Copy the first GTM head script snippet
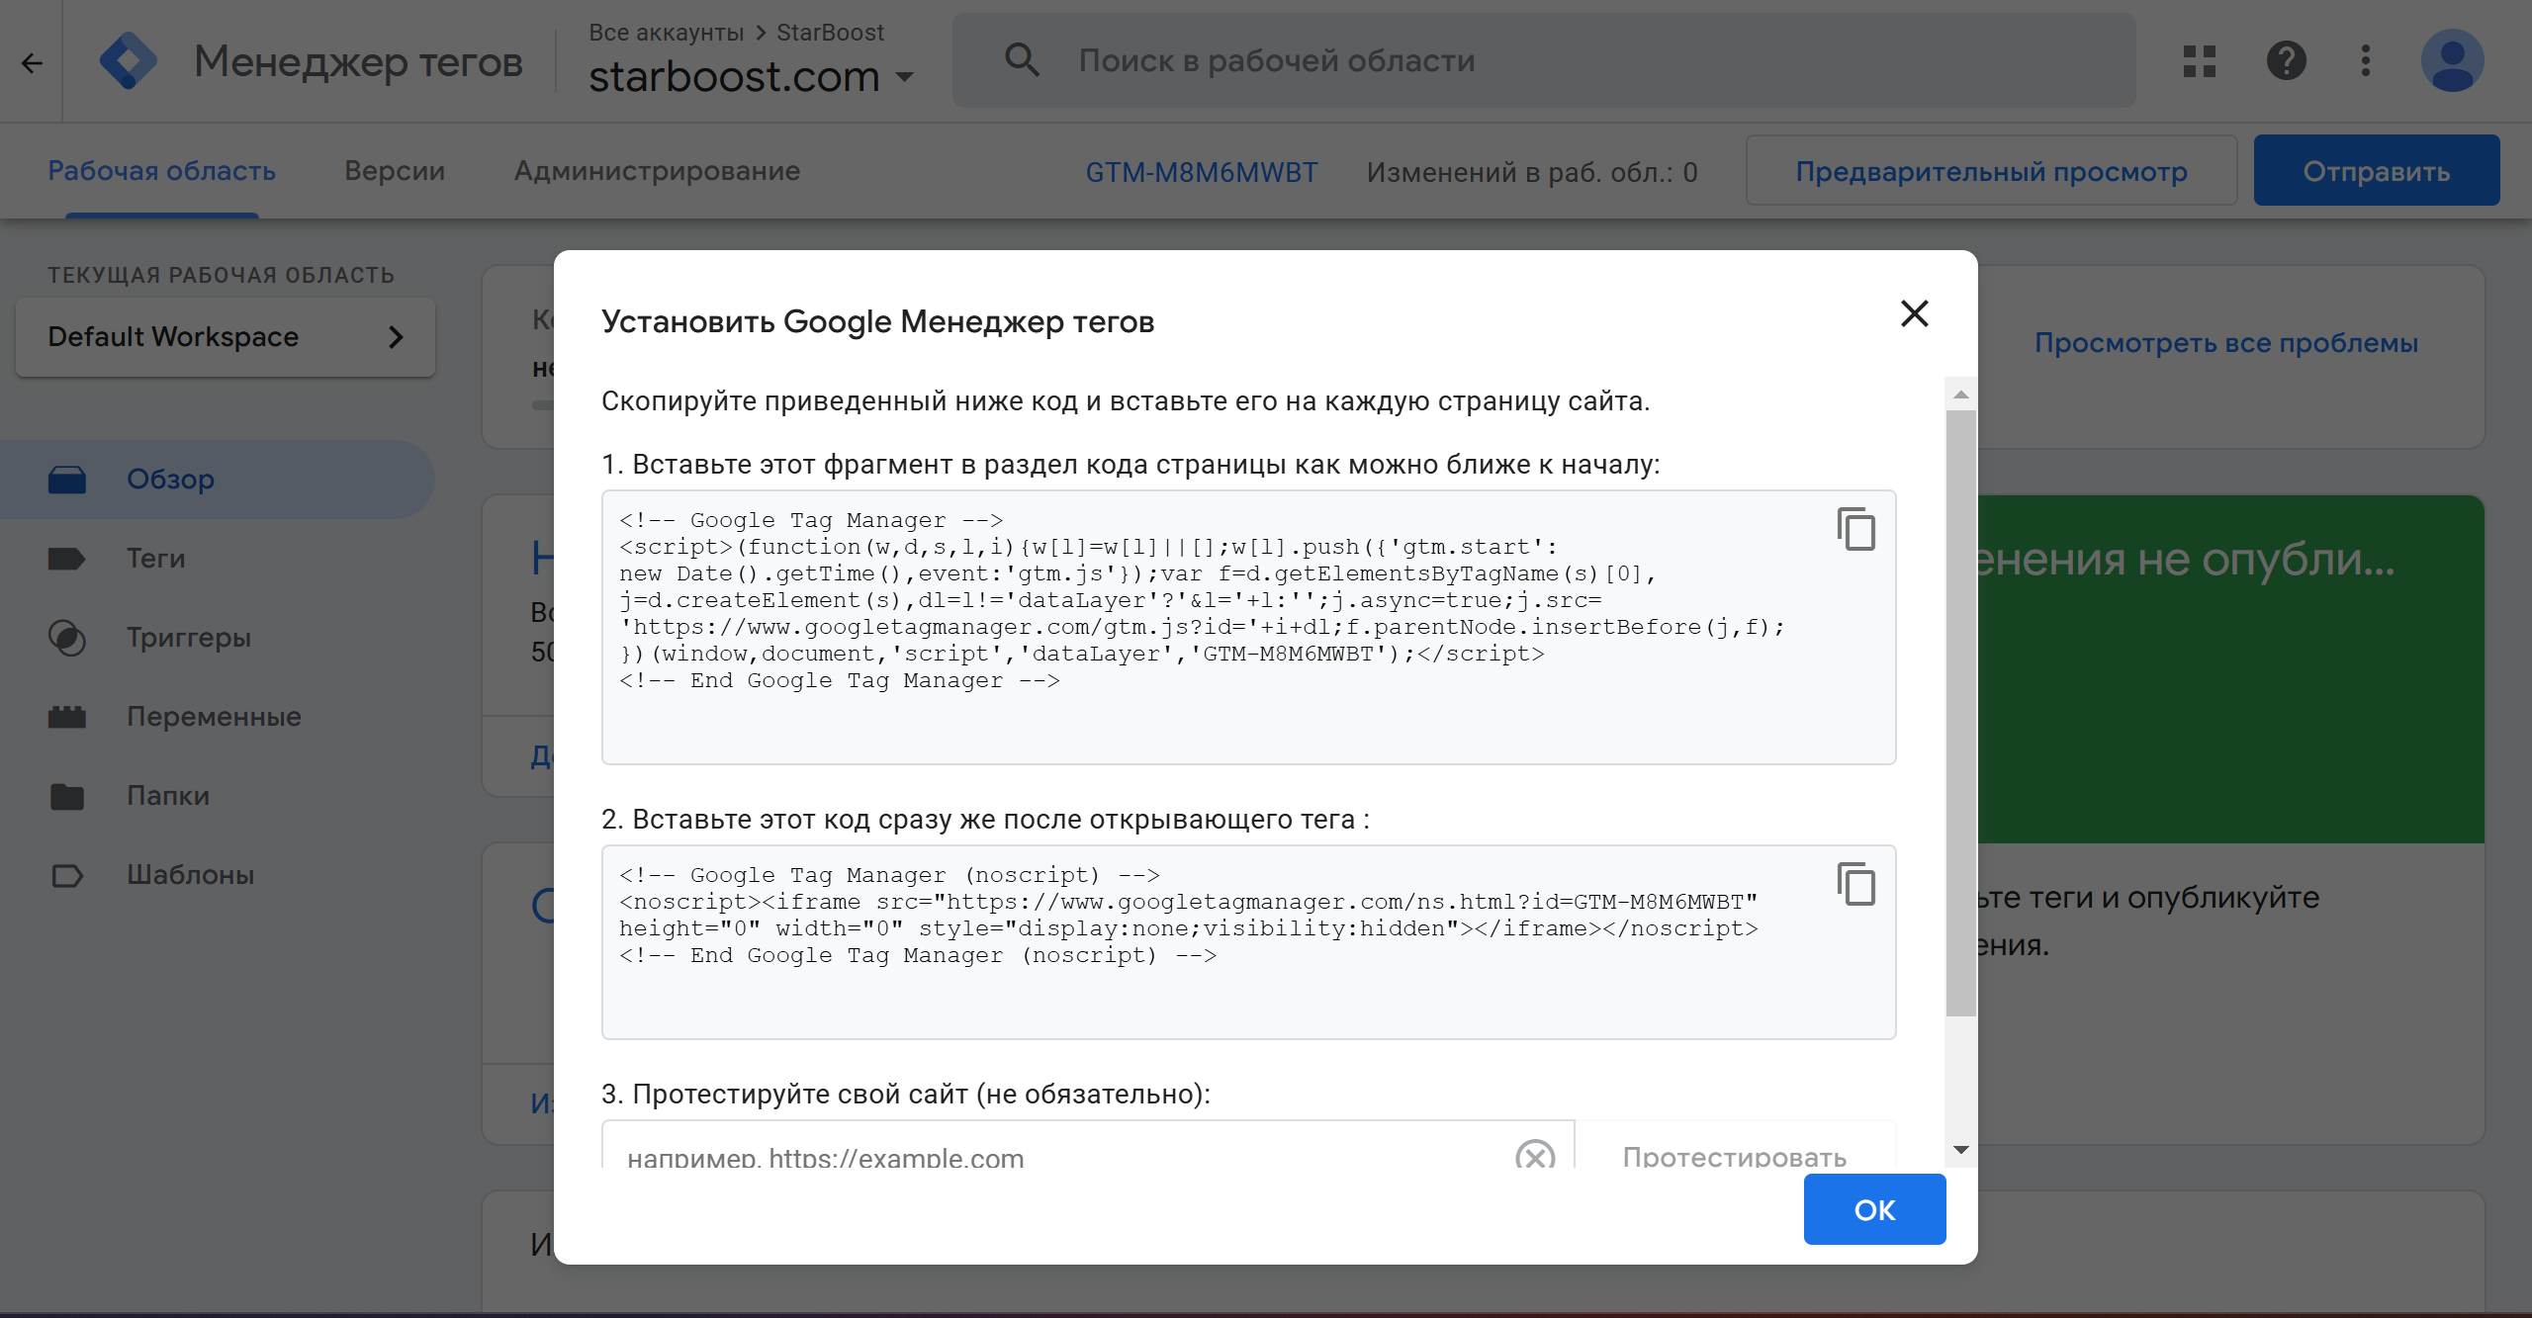Screen dimensions: 2532x1318 click(1855, 529)
